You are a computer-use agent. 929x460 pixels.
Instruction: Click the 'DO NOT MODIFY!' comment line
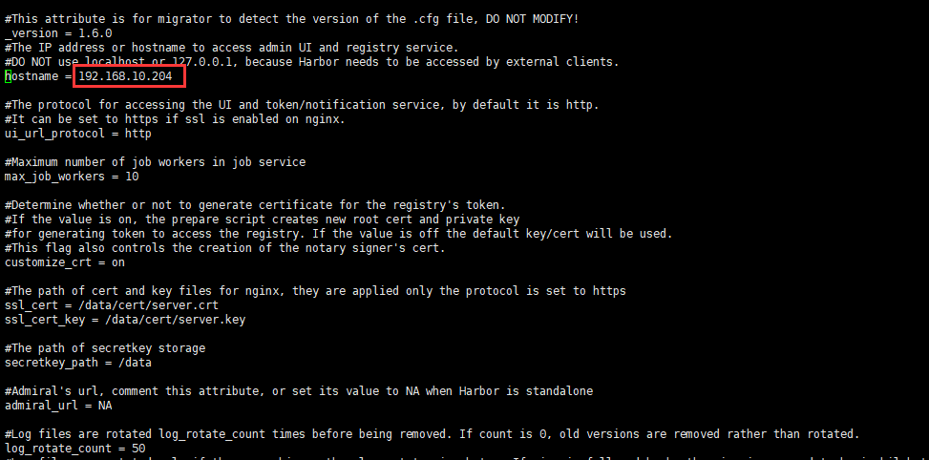tap(291, 19)
